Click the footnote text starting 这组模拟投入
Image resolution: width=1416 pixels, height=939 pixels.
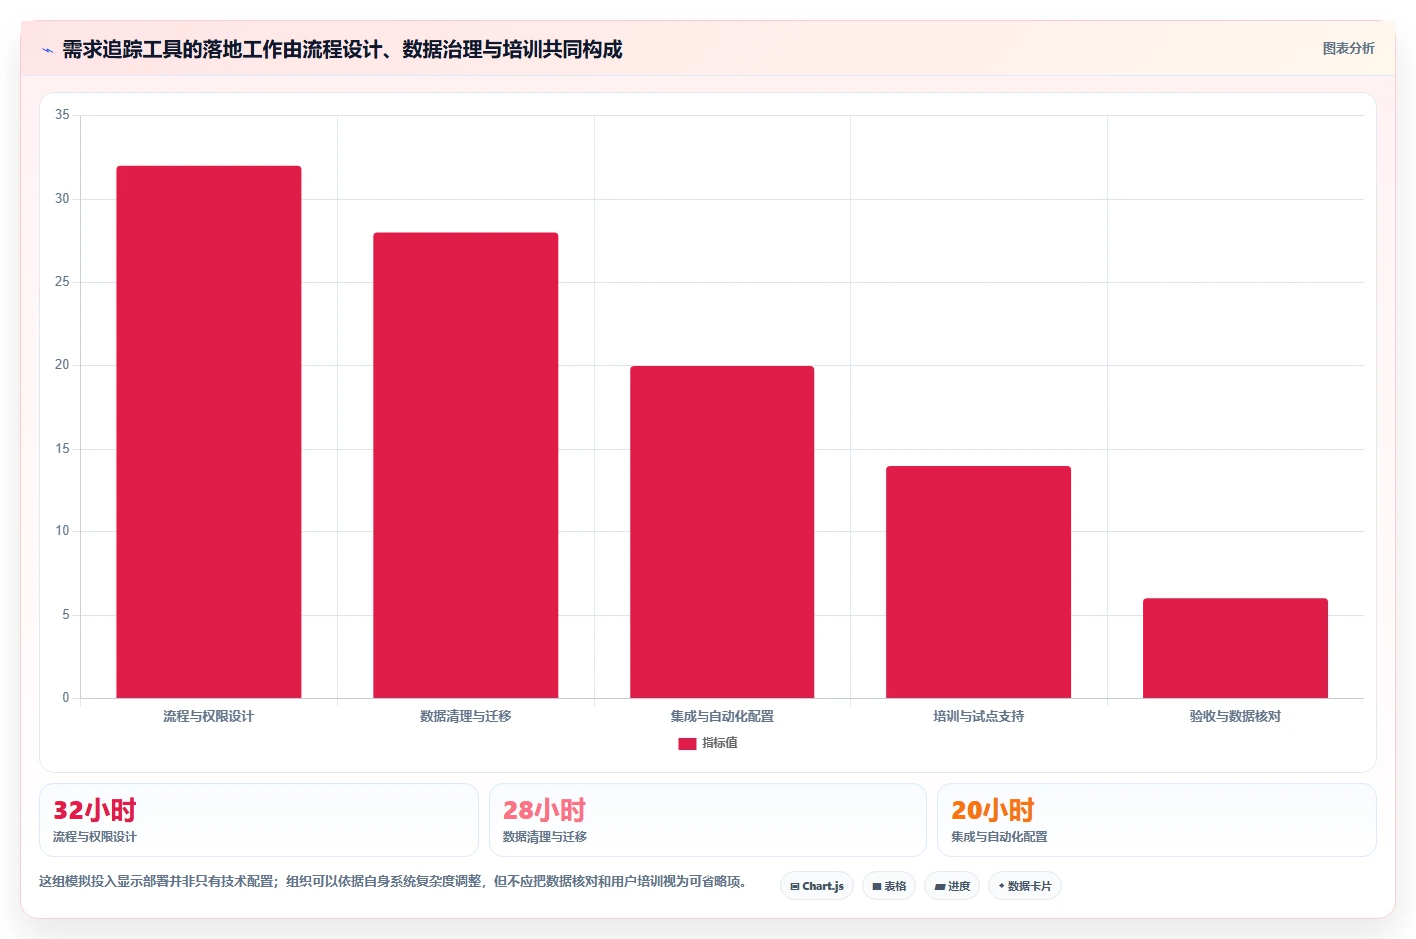393,881
